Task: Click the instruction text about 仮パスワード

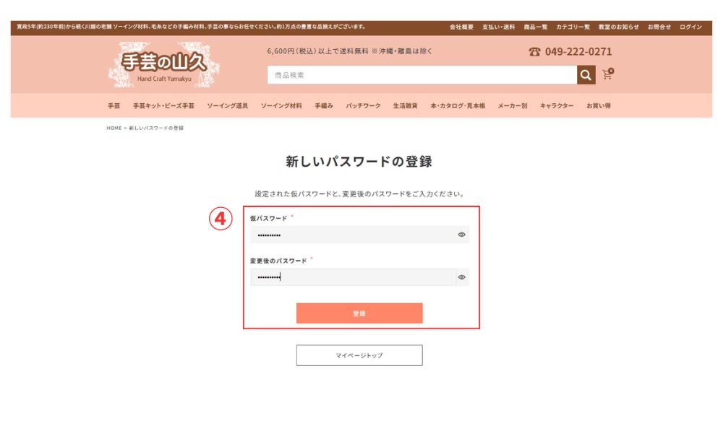Action: click(x=359, y=194)
